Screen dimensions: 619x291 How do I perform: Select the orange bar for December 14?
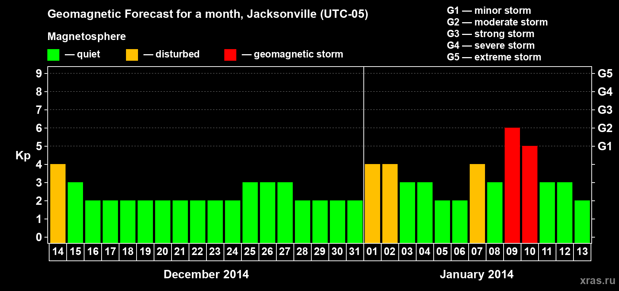pyautogui.click(x=58, y=203)
